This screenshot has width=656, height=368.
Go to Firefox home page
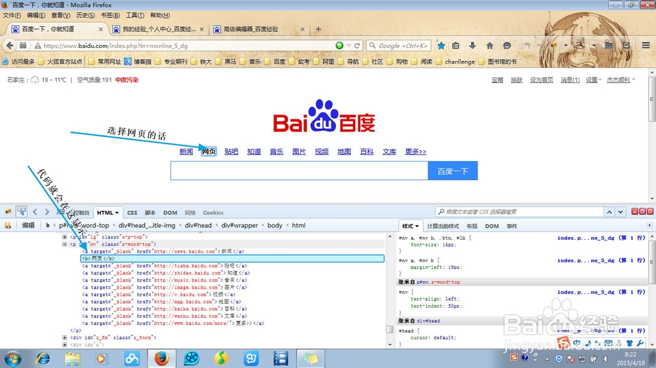click(489, 46)
